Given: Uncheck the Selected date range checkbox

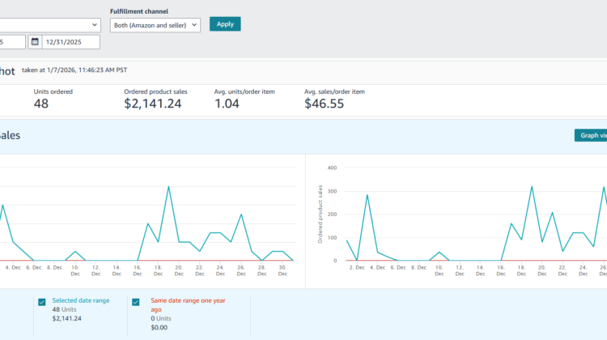Looking at the screenshot, I should coord(42,302).
